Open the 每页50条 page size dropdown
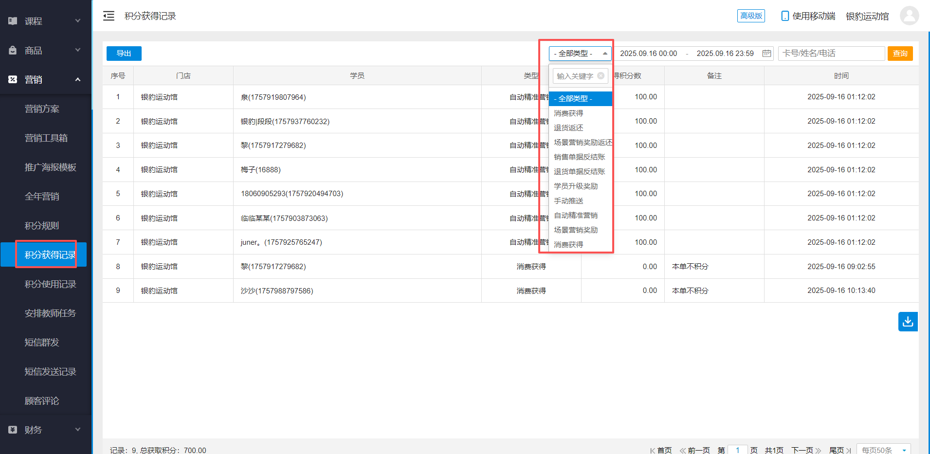The width and height of the screenshot is (930, 454). (883, 450)
